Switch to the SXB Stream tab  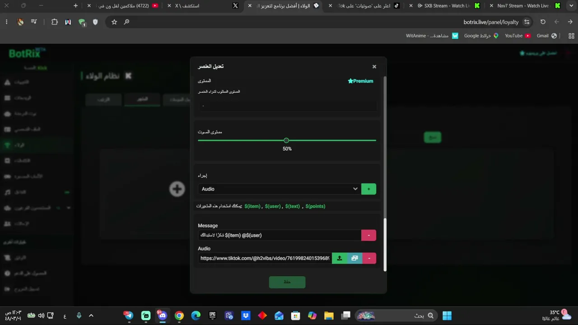click(446, 6)
